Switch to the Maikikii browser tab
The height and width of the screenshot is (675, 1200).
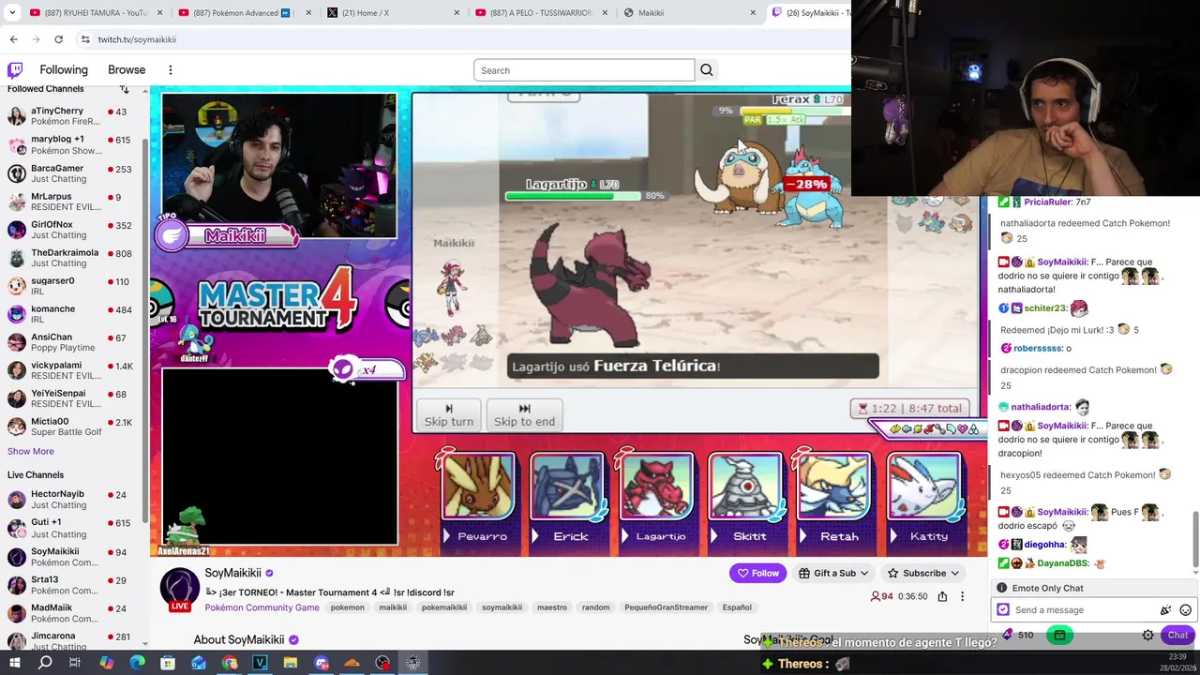(x=689, y=13)
